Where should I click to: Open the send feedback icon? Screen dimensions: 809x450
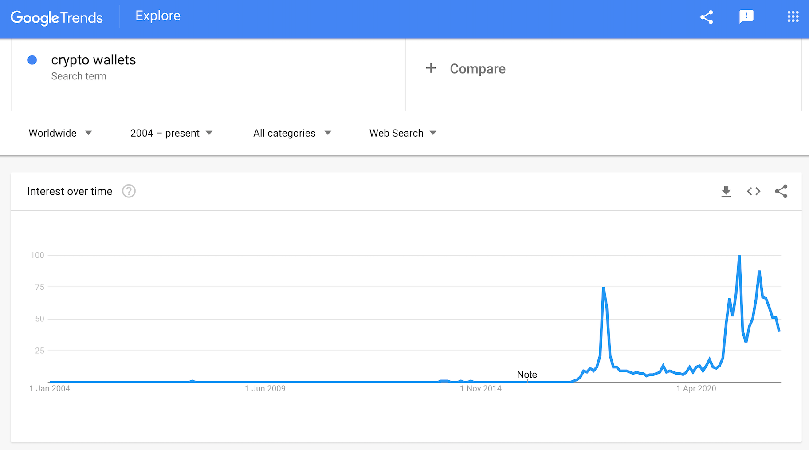[746, 17]
